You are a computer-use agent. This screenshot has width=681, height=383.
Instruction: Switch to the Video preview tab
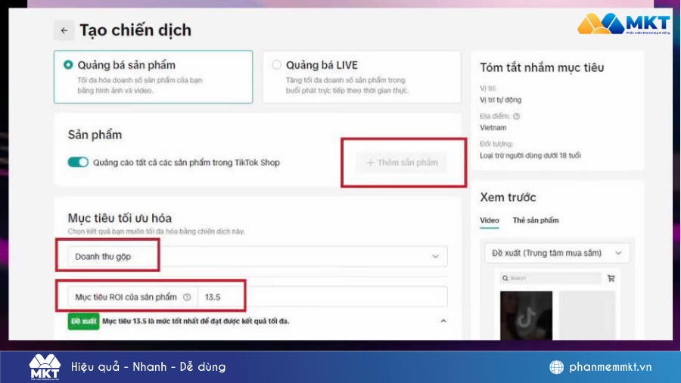(490, 220)
